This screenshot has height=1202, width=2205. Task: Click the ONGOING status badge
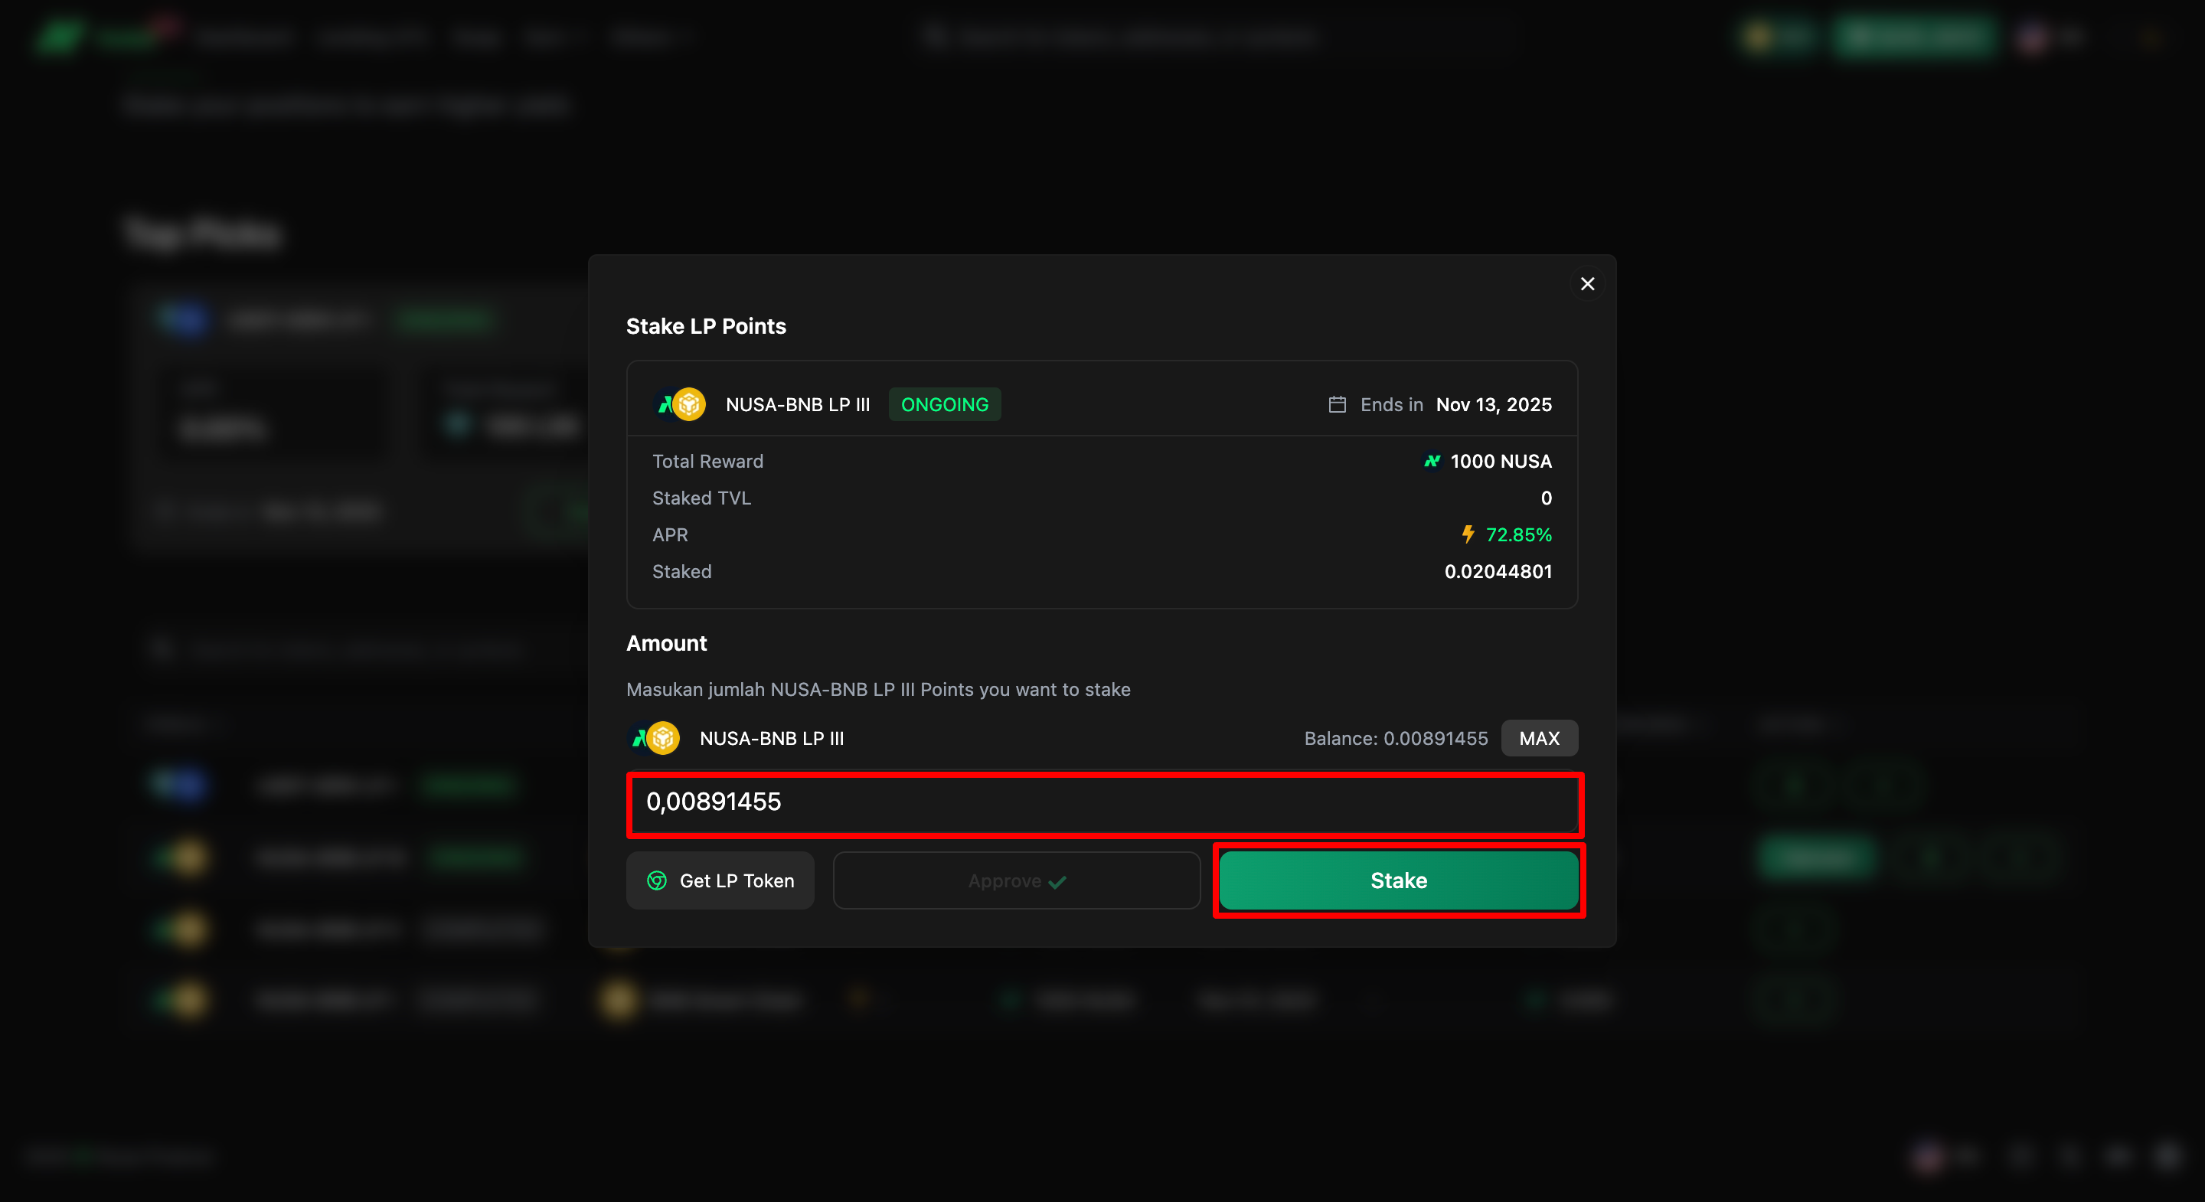click(944, 404)
